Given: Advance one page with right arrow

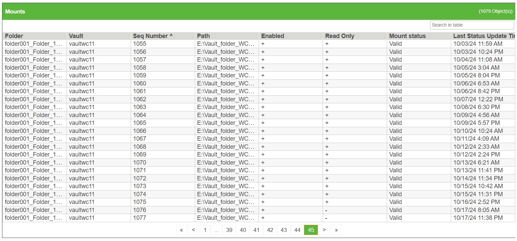Looking at the screenshot, I should point(324,230).
